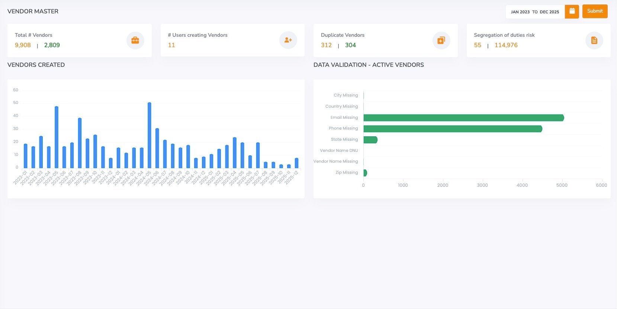
Task: Click the document icon in Segregation of duties card
Action: point(594,40)
